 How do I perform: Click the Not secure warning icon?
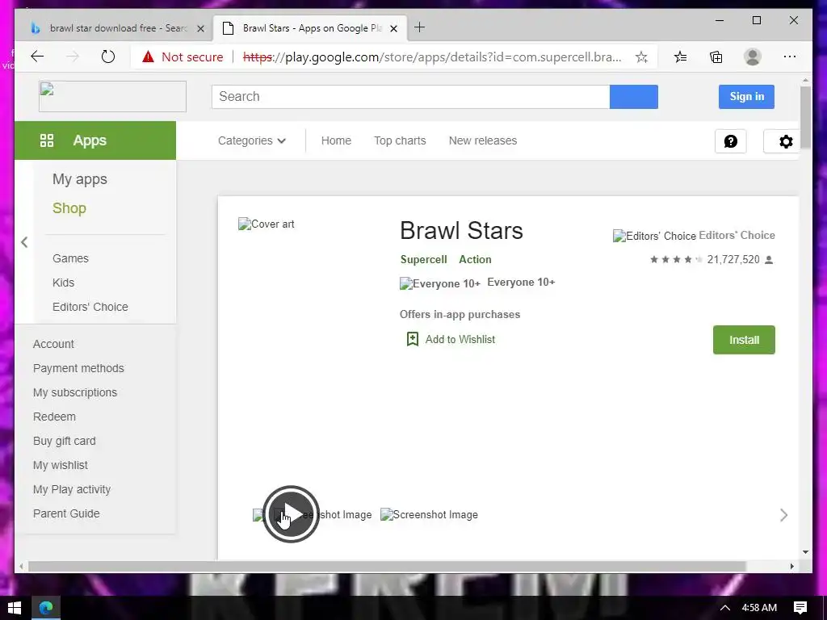[149, 57]
